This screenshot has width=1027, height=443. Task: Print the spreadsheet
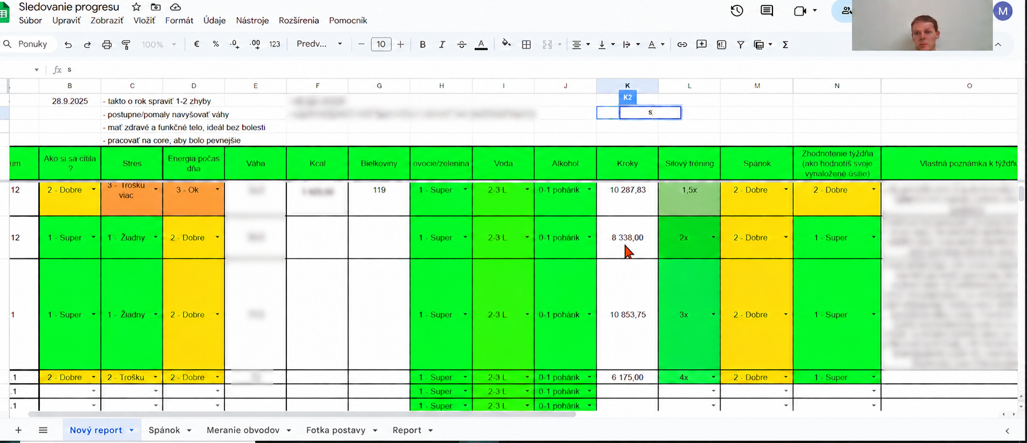[107, 45]
